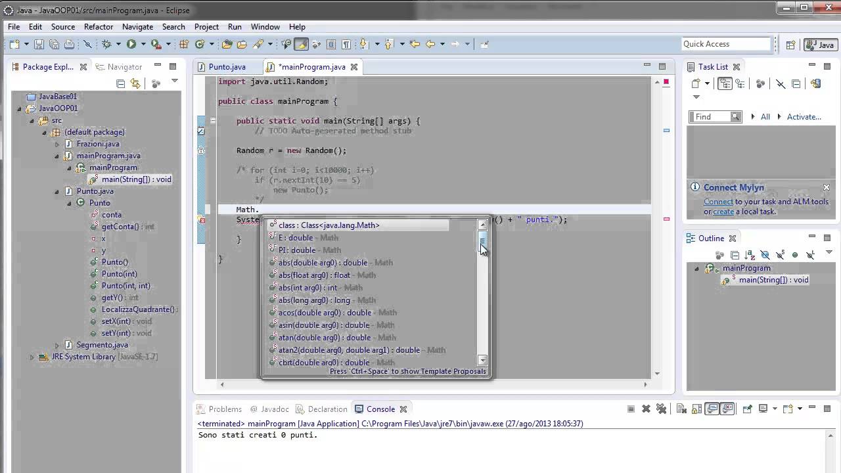Image resolution: width=841 pixels, height=473 pixels.
Task: Open Debug button dropdown arrow
Action: [x=118, y=44]
